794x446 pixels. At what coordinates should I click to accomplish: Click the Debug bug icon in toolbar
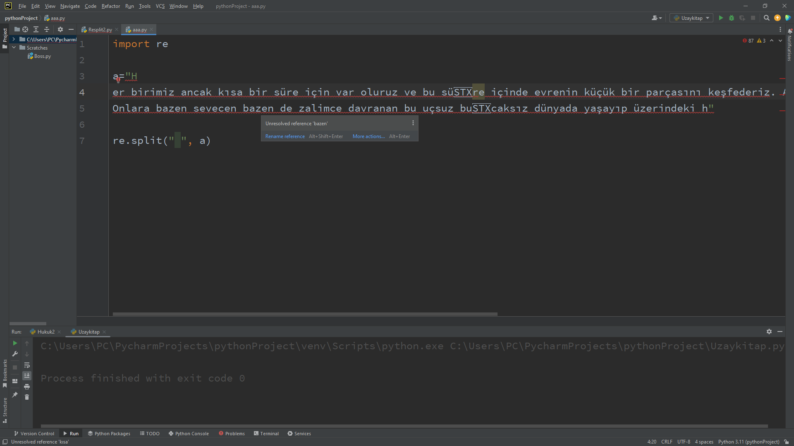[732, 18]
